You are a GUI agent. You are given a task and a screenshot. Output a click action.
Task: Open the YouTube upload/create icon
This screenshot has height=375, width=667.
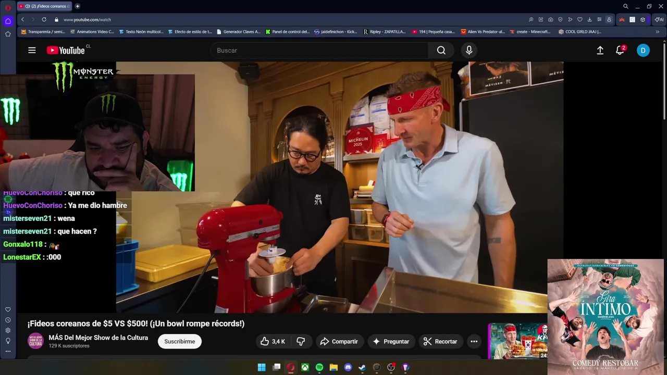click(600, 50)
